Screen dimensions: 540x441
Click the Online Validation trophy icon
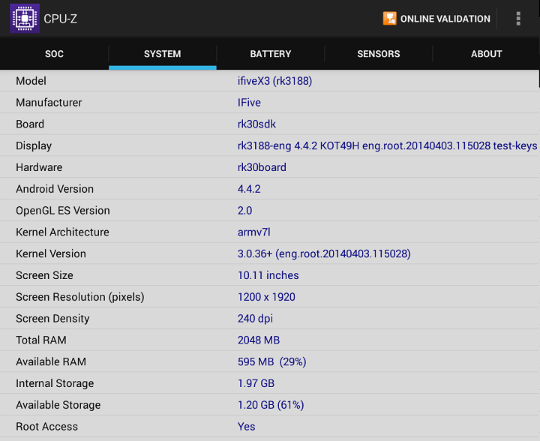coord(389,19)
